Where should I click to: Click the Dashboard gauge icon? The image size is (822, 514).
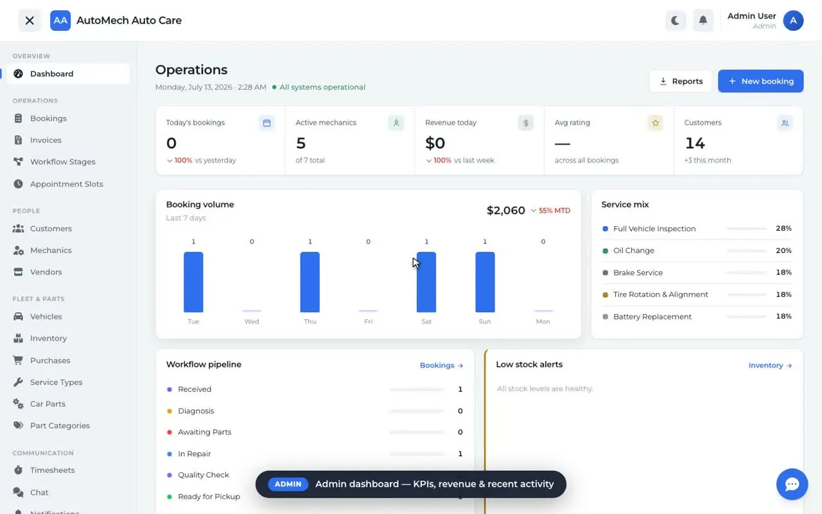tap(18, 74)
